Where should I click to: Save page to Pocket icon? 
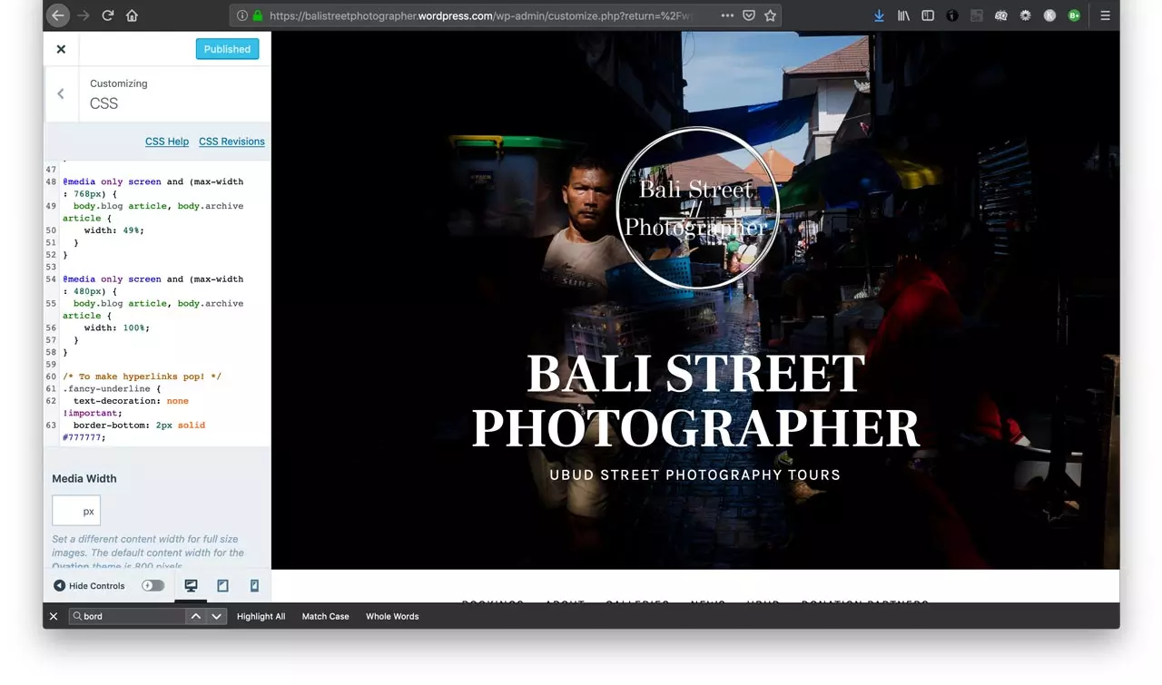tap(749, 15)
